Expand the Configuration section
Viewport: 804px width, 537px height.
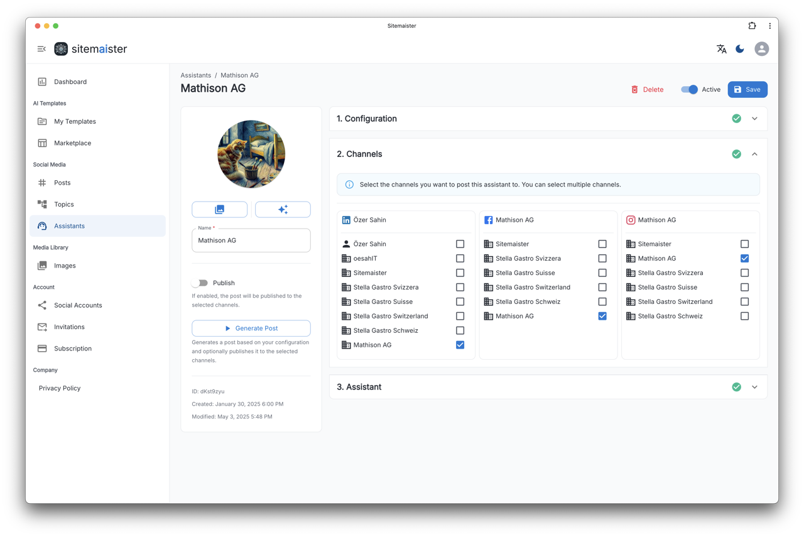[754, 118]
